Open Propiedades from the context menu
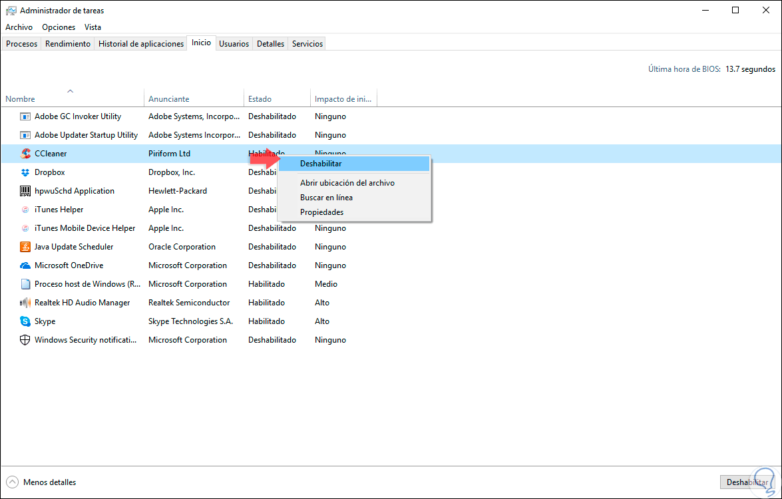 (x=353, y=212)
